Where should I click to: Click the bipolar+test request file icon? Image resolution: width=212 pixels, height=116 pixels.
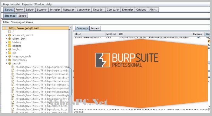coord(13,67)
